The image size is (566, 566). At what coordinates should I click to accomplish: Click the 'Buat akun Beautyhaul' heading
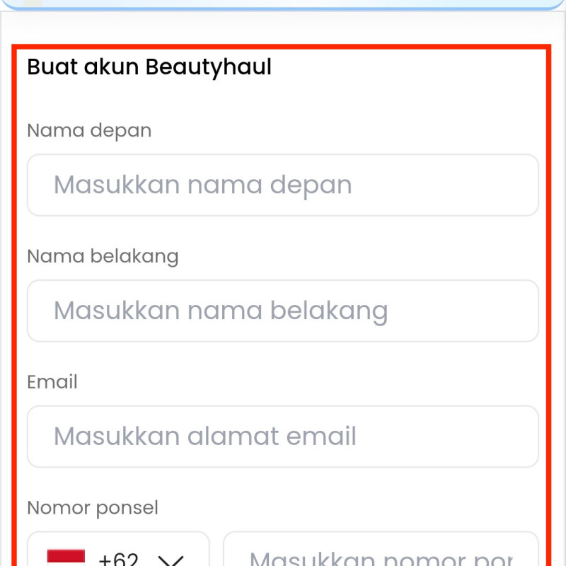149,67
